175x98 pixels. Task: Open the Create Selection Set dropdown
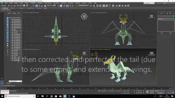tap(83, 5)
